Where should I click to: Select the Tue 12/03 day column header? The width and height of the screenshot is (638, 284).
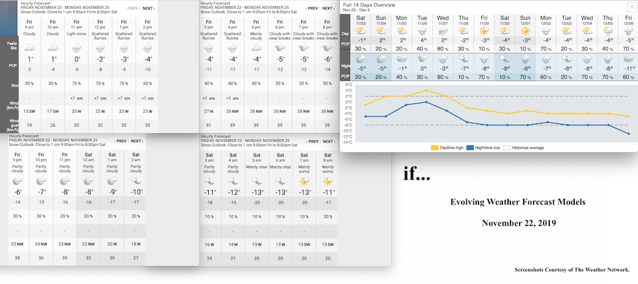(x=567, y=20)
